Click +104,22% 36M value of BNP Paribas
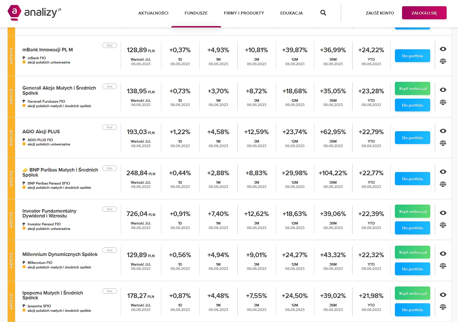 point(333,173)
